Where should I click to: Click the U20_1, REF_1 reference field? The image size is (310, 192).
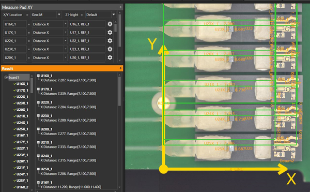pos(87,57)
